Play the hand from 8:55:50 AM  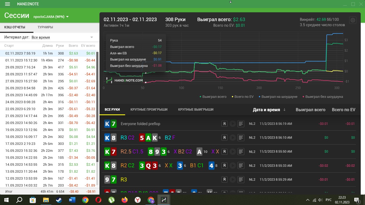pos(233,152)
